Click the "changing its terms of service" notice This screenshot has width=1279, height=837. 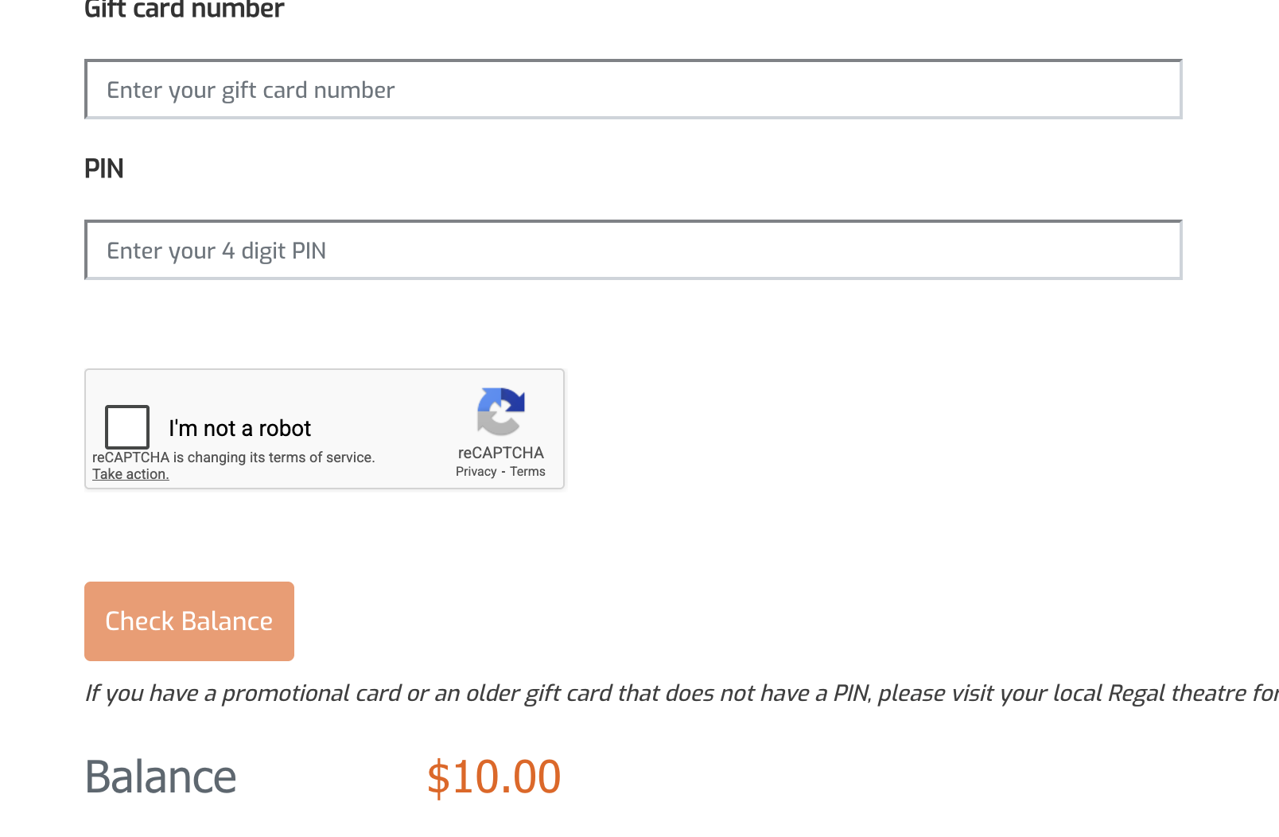(x=233, y=457)
